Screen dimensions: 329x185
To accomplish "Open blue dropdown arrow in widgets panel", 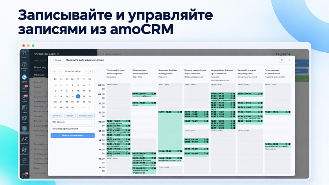I will point(307,63).
